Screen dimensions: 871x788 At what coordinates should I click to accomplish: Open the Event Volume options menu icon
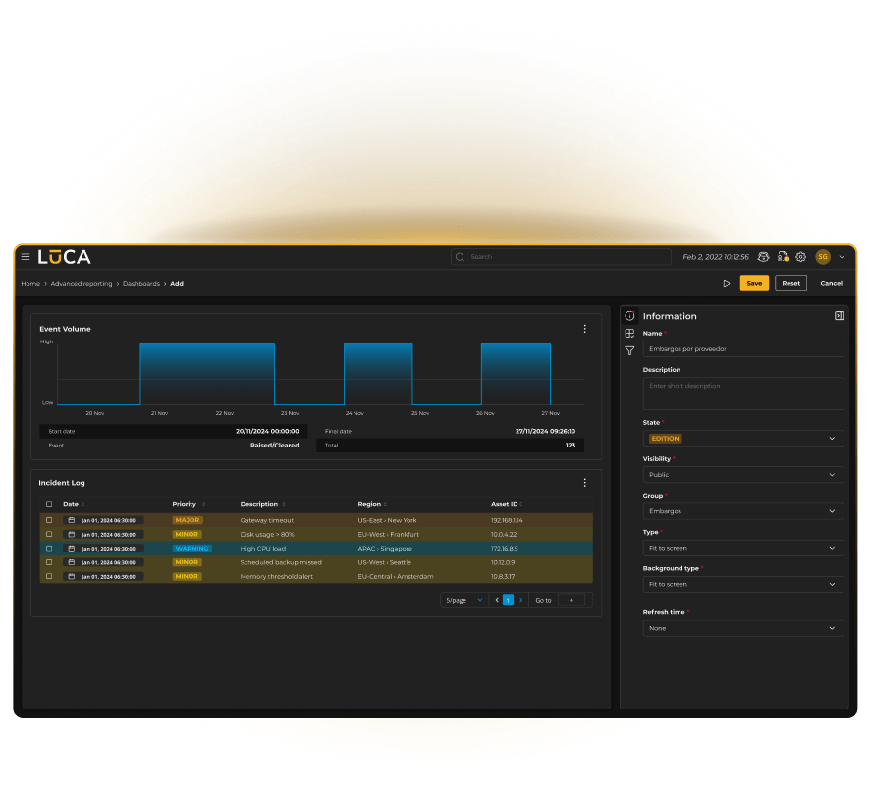coord(585,329)
